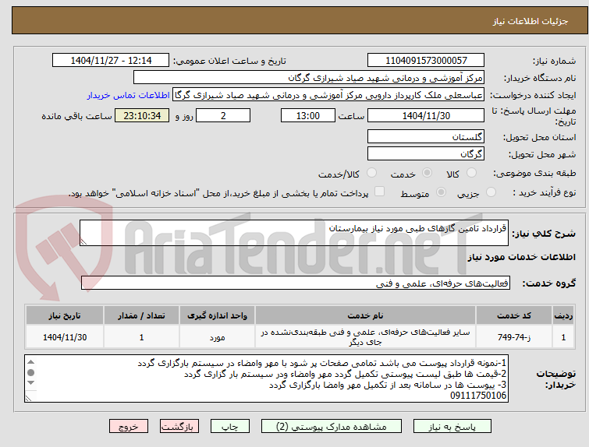Select the جزیی purchase type radio

(x=491, y=192)
